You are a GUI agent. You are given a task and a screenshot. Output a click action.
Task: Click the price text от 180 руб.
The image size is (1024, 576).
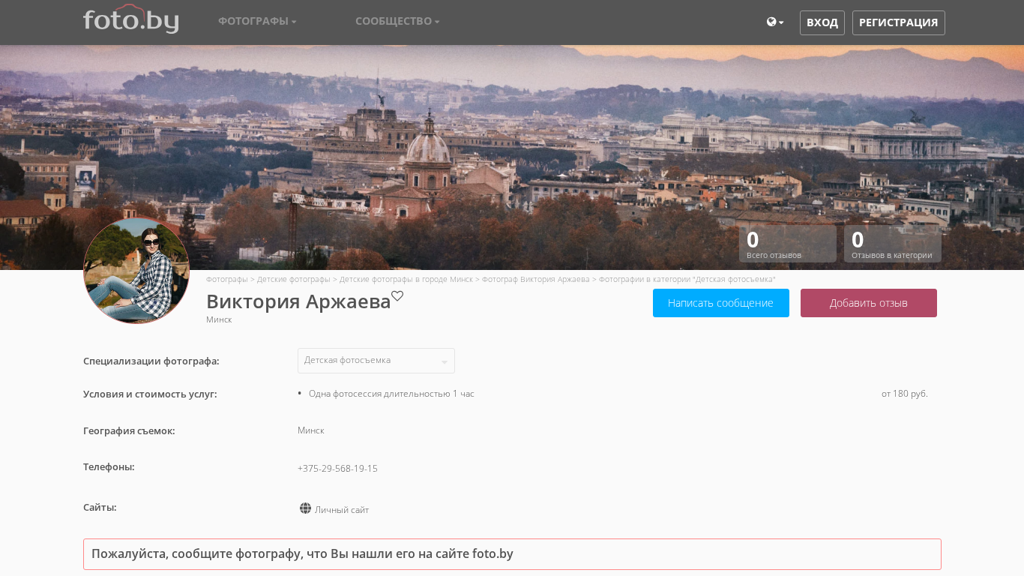(905, 394)
